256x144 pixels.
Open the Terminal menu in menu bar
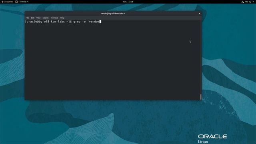pos(54,18)
